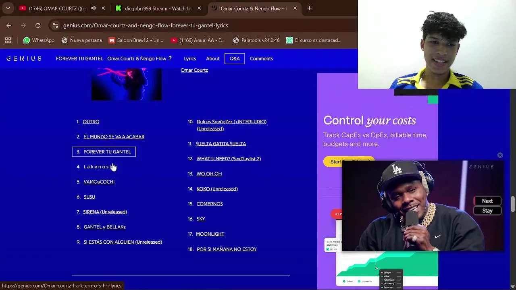
Task: Click the page vertical scrollbar thumb
Action: [513, 204]
